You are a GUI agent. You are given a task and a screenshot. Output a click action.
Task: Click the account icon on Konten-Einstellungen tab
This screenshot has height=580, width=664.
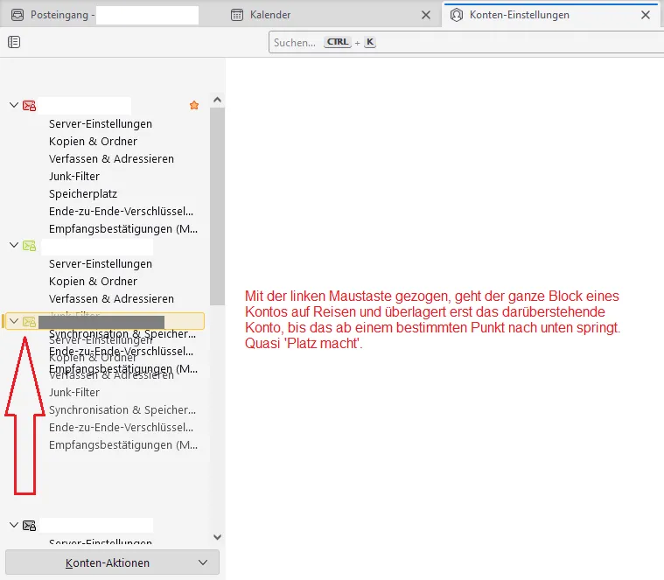(456, 15)
